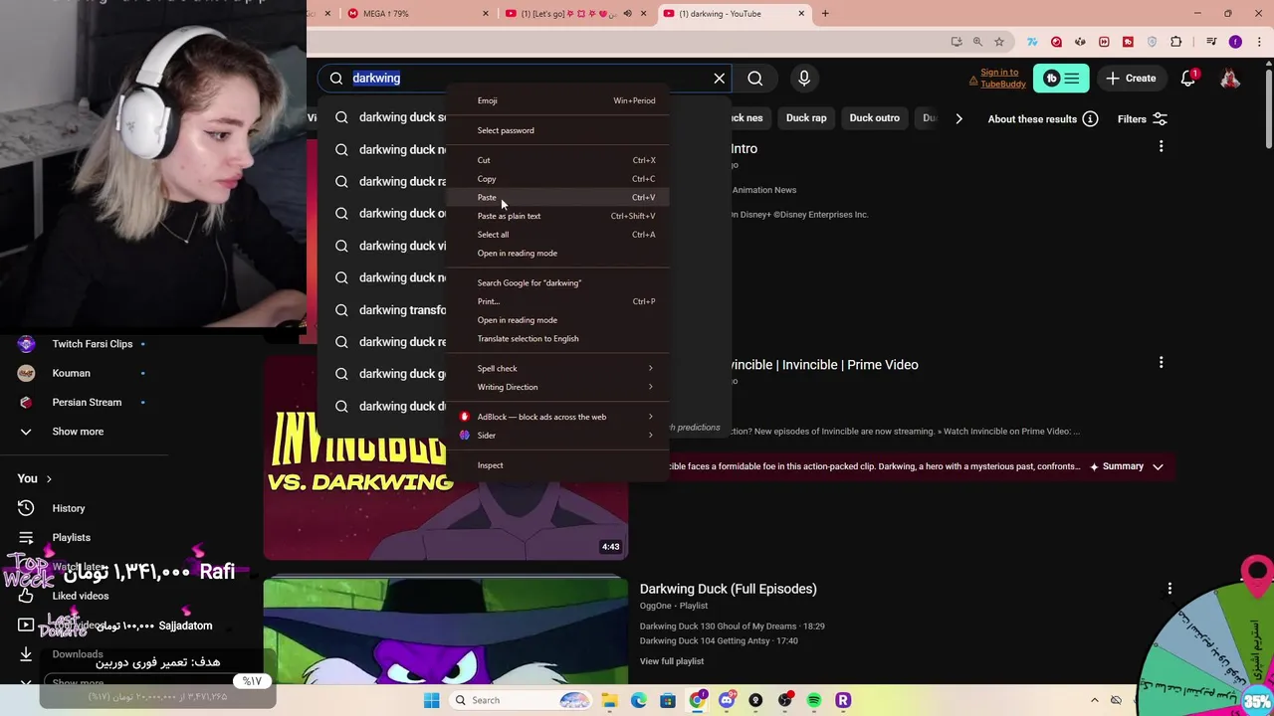Open Microsoft Store from taskbar
This screenshot has height=716, width=1274.
coord(668,700)
